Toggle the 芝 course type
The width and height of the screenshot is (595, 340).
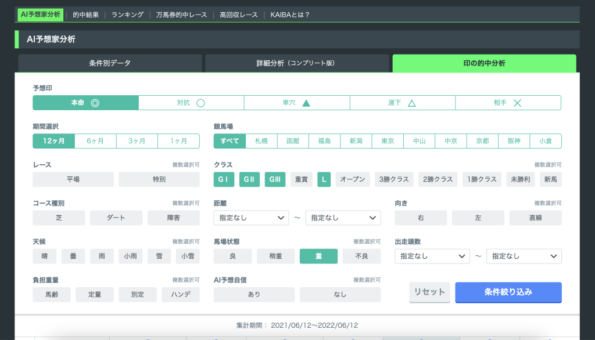pyautogui.click(x=59, y=218)
